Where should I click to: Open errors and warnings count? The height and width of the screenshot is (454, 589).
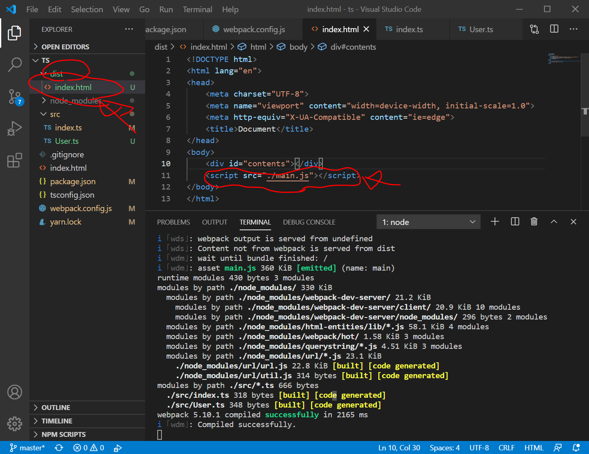click(x=88, y=448)
